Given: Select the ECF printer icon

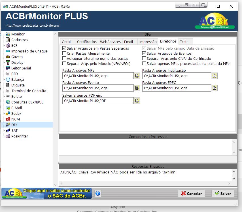Looking at the screenshot, I should [x=8, y=46].
